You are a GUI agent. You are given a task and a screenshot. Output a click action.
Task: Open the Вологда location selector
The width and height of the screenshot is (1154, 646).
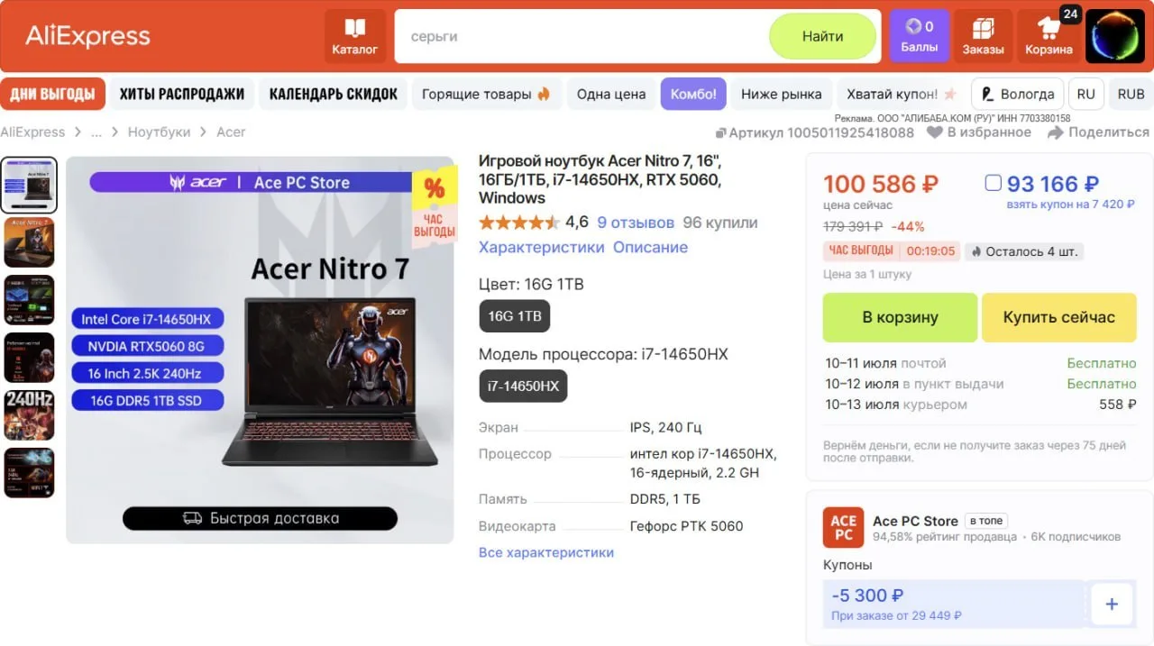[x=1017, y=94]
